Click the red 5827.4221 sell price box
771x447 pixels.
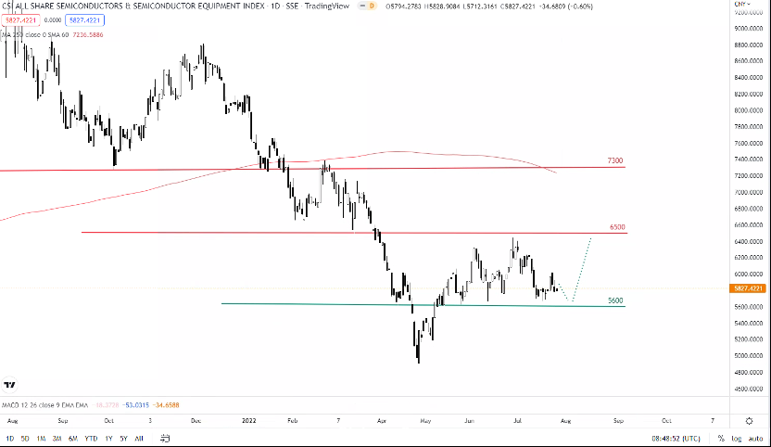point(20,20)
